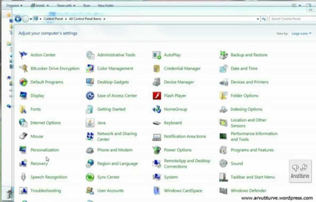
Task: Open the Taskbar and Start Menu link
Action: [x=253, y=177]
